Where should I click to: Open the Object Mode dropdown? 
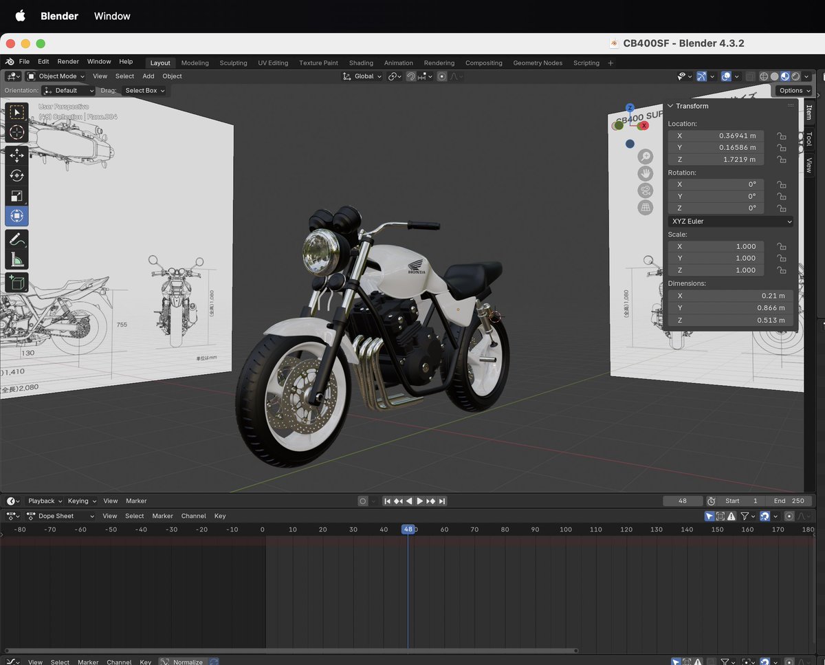tap(56, 76)
